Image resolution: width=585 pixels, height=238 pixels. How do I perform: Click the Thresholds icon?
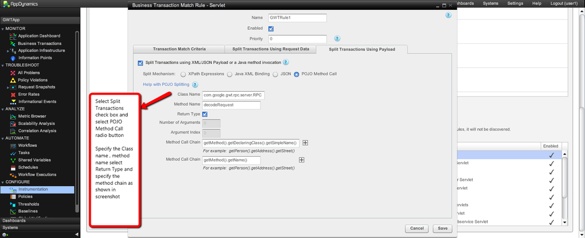click(x=13, y=204)
